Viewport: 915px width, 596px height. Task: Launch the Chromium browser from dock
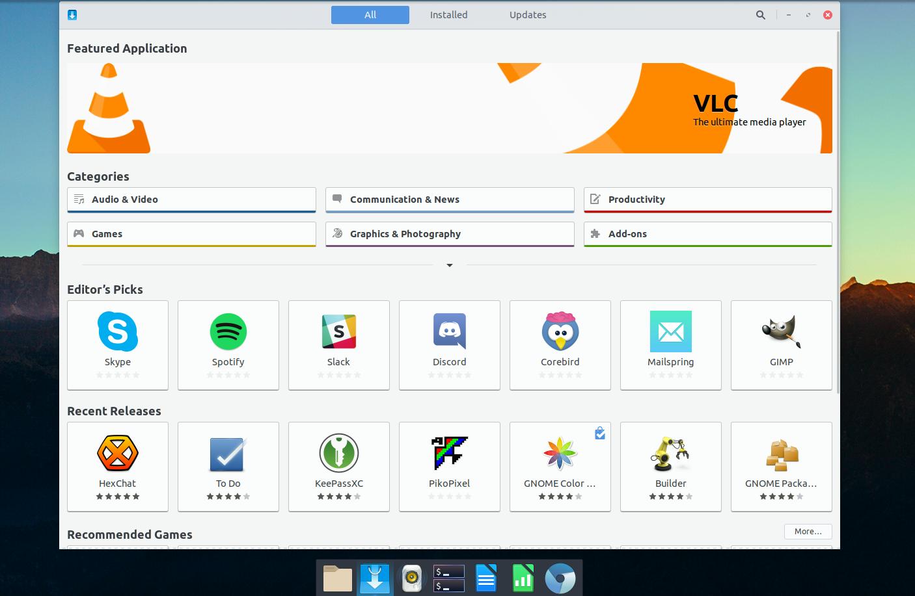tap(560, 578)
